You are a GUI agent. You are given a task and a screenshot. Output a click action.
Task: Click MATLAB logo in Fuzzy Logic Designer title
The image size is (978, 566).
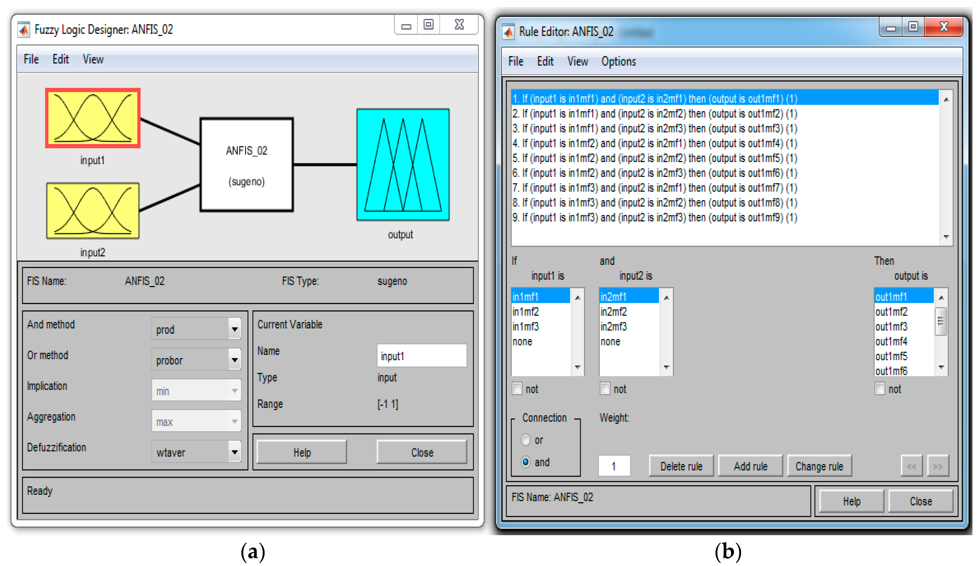tap(24, 30)
